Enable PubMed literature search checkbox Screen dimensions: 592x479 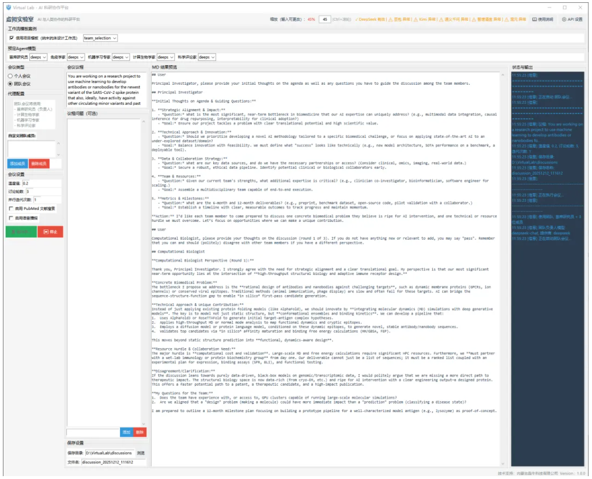[11, 208]
